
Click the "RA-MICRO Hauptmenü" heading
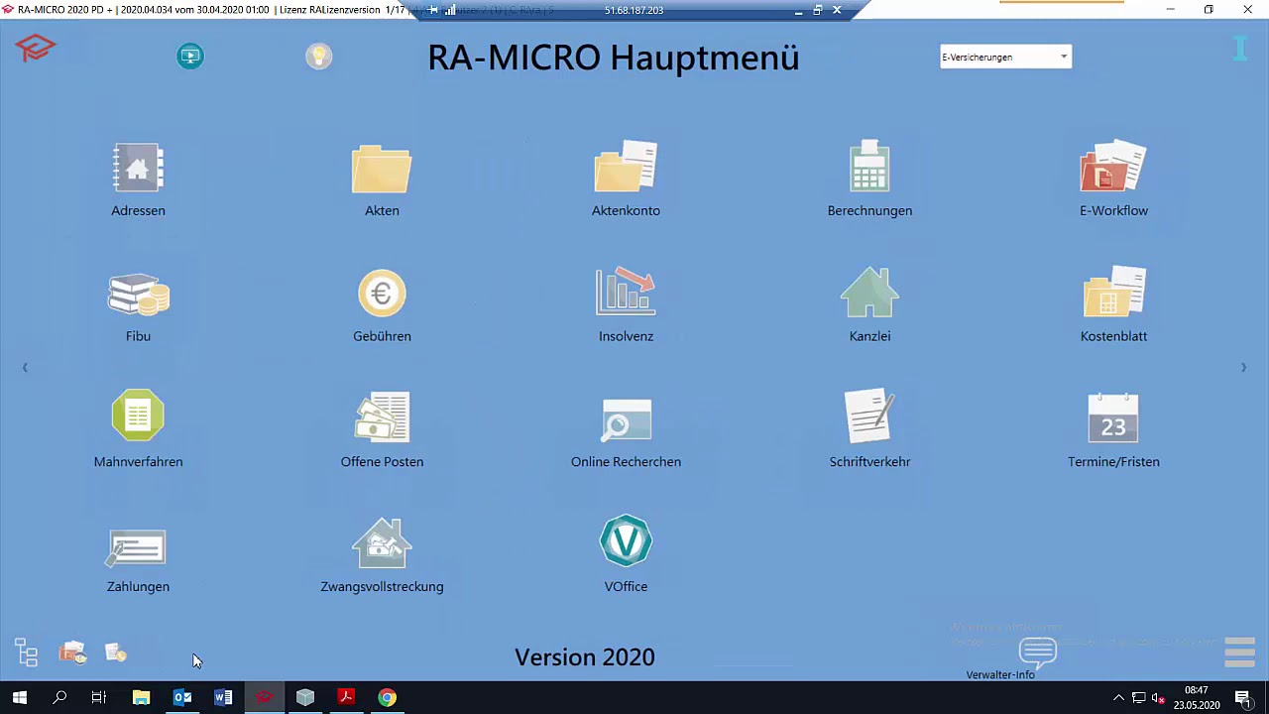pos(613,58)
